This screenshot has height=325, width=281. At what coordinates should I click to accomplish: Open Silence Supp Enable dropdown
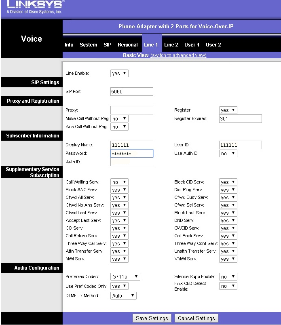pos(228,277)
